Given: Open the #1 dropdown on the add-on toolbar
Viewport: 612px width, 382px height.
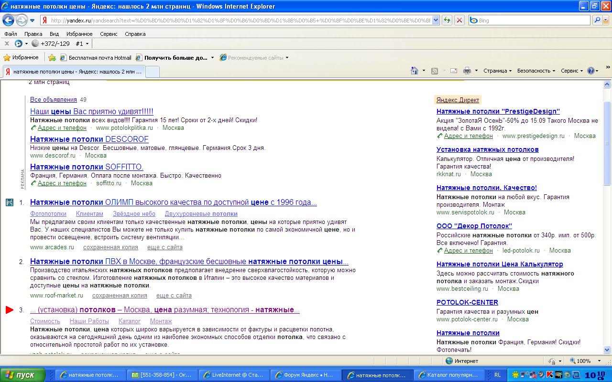Looking at the screenshot, I should 82,43.
